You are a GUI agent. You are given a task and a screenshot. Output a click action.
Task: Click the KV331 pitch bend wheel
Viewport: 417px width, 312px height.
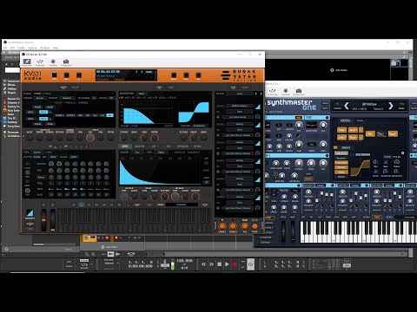pos(43,220)
